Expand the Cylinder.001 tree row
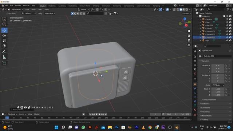Image resolution: width=233 pixels, height=131 pixels. [200, 31]
